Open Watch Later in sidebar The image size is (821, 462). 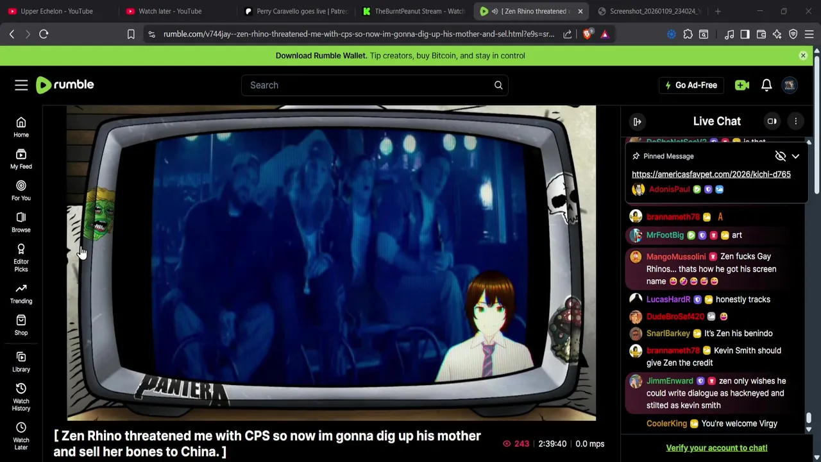tap(21, 436)
